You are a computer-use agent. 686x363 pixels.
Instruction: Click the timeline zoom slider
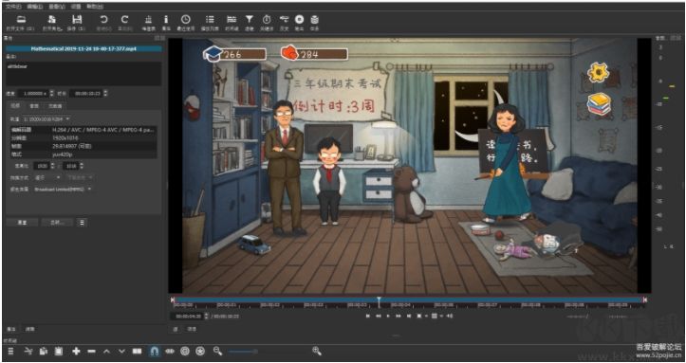[x=242, y=352]
